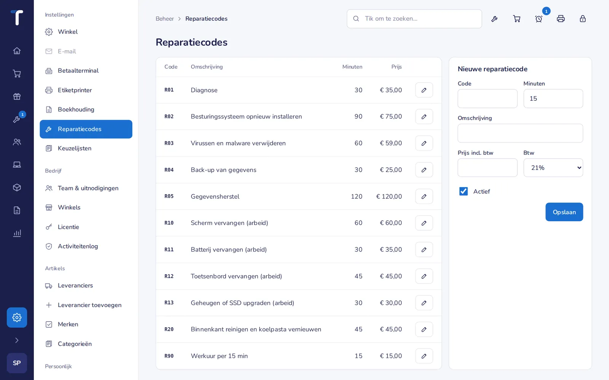The image size is (609, 380).
Task: Expand the left sidebar with chevron arrow
Action: pos(17,340)
